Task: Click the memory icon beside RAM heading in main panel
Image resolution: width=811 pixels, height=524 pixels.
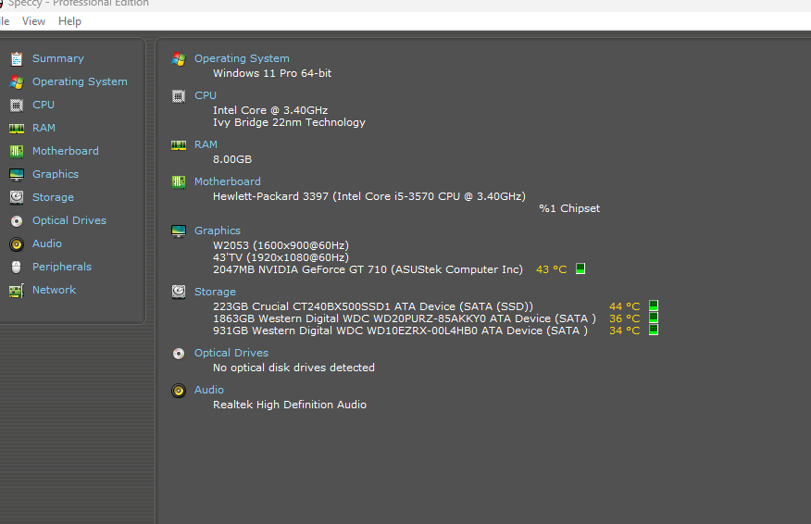Action: (179, 145)
